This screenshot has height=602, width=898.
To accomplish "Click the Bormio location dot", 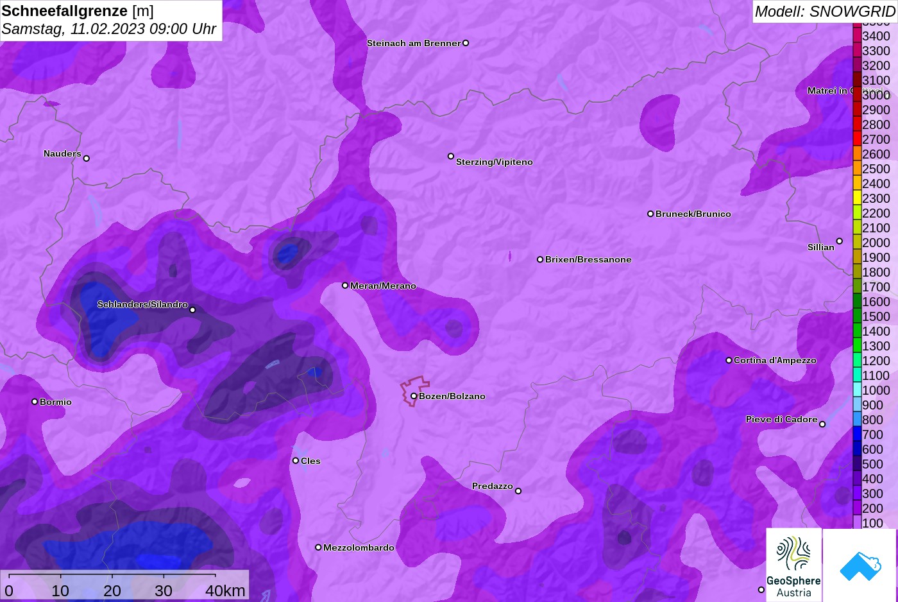I will pos(35,402).
